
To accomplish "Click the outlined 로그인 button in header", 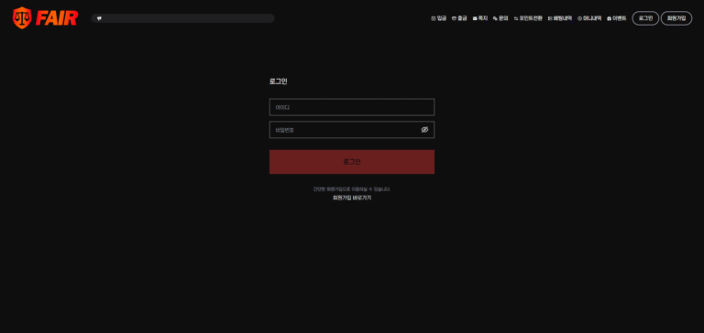I will [645, 18].
